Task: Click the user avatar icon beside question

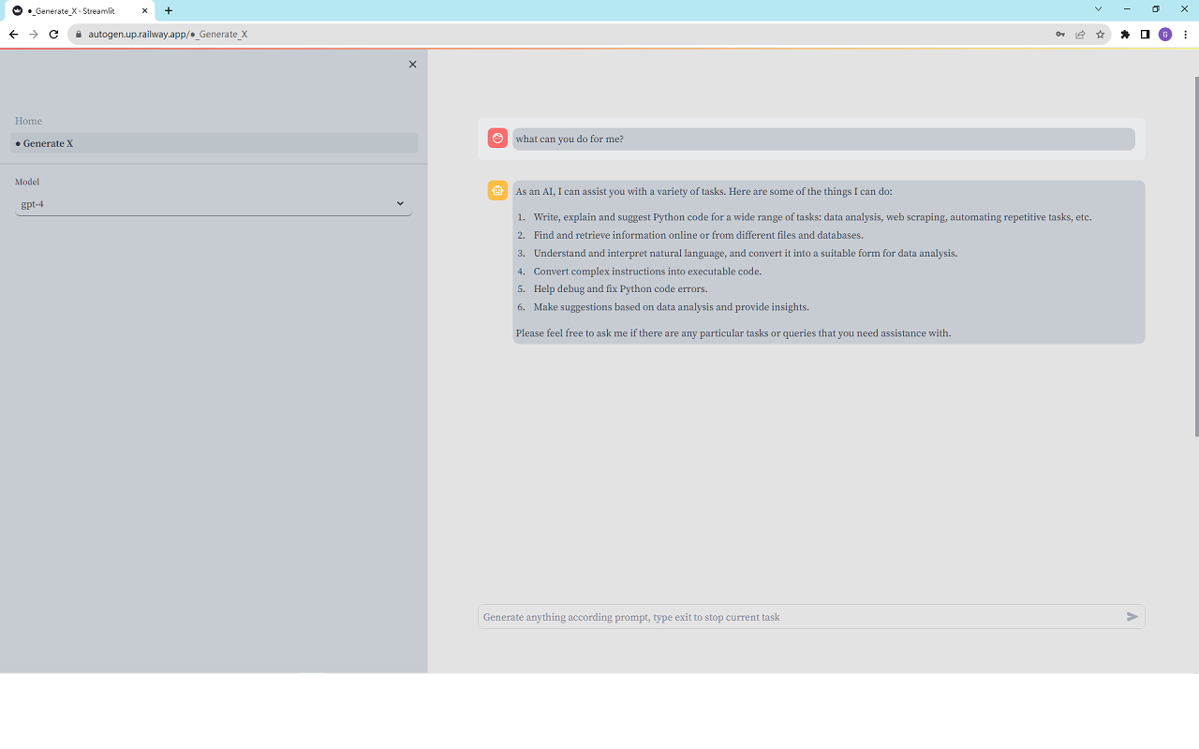Action: (x=497, y=139)
